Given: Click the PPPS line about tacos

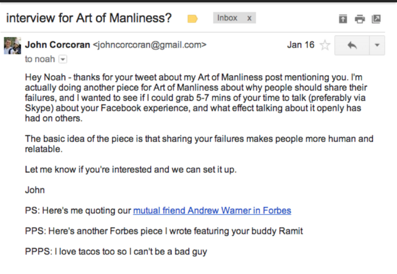Looking at the screenshot, I should pos(116,252).
